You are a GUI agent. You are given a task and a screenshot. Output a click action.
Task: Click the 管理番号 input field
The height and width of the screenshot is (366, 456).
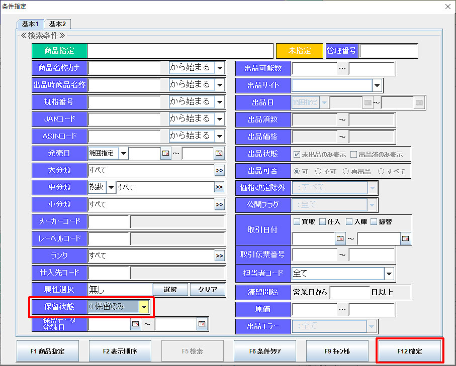(x=388, y=51)
